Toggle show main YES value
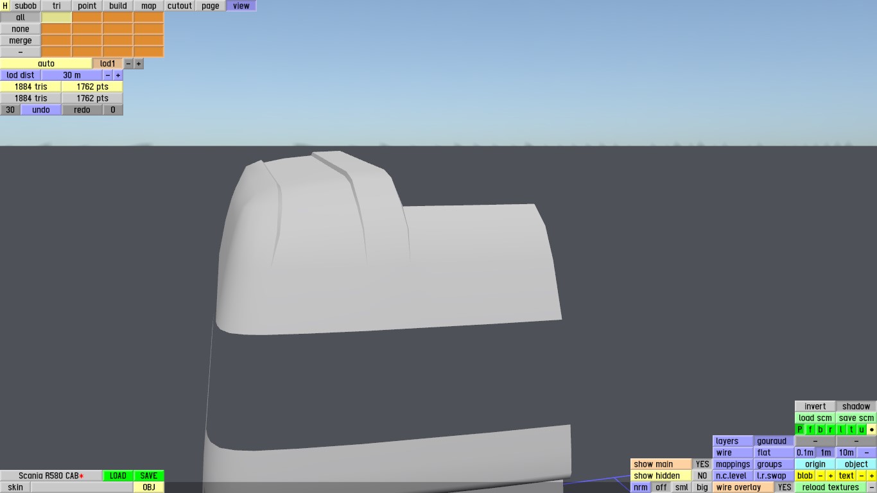 click(x=702, y=464)
